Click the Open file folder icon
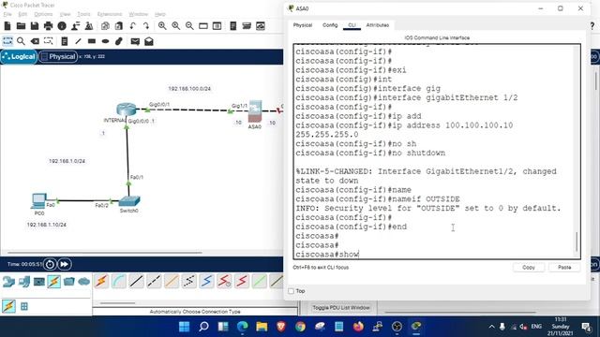 (x=21, y=26)
